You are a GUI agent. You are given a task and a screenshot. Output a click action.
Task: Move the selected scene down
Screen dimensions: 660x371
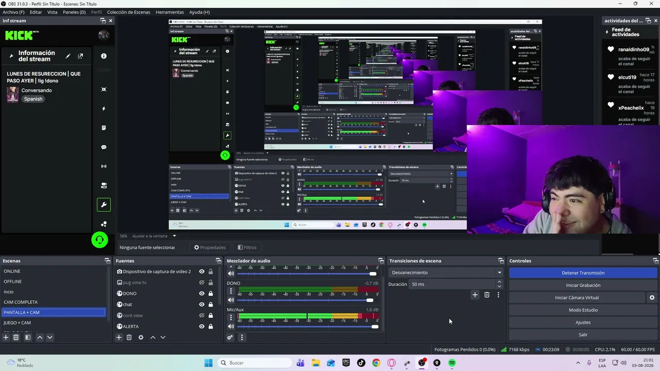click(50, 338)
